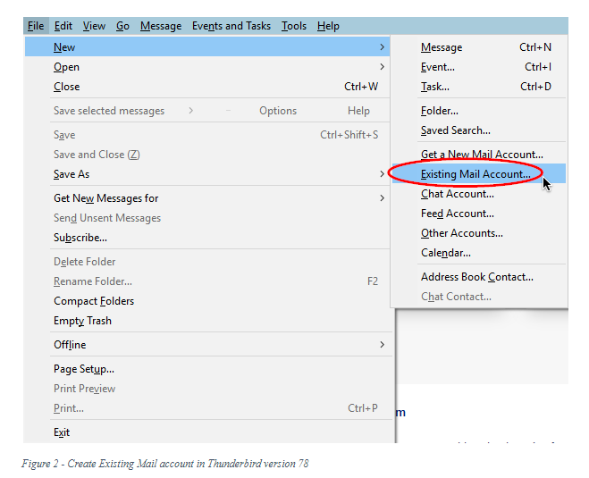Open the Go menu

(x=122, y=26)
